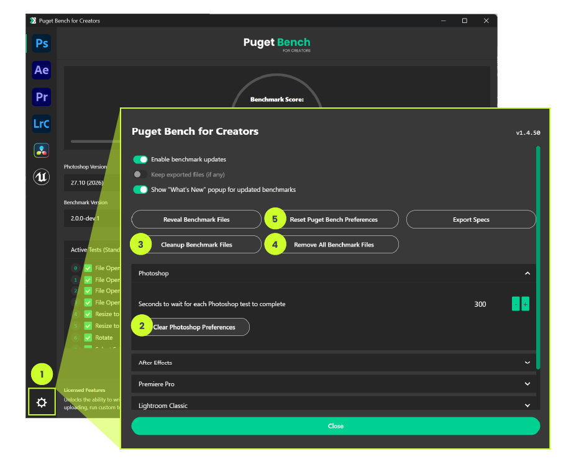Click the 300 seconds value field

(480, 304)
